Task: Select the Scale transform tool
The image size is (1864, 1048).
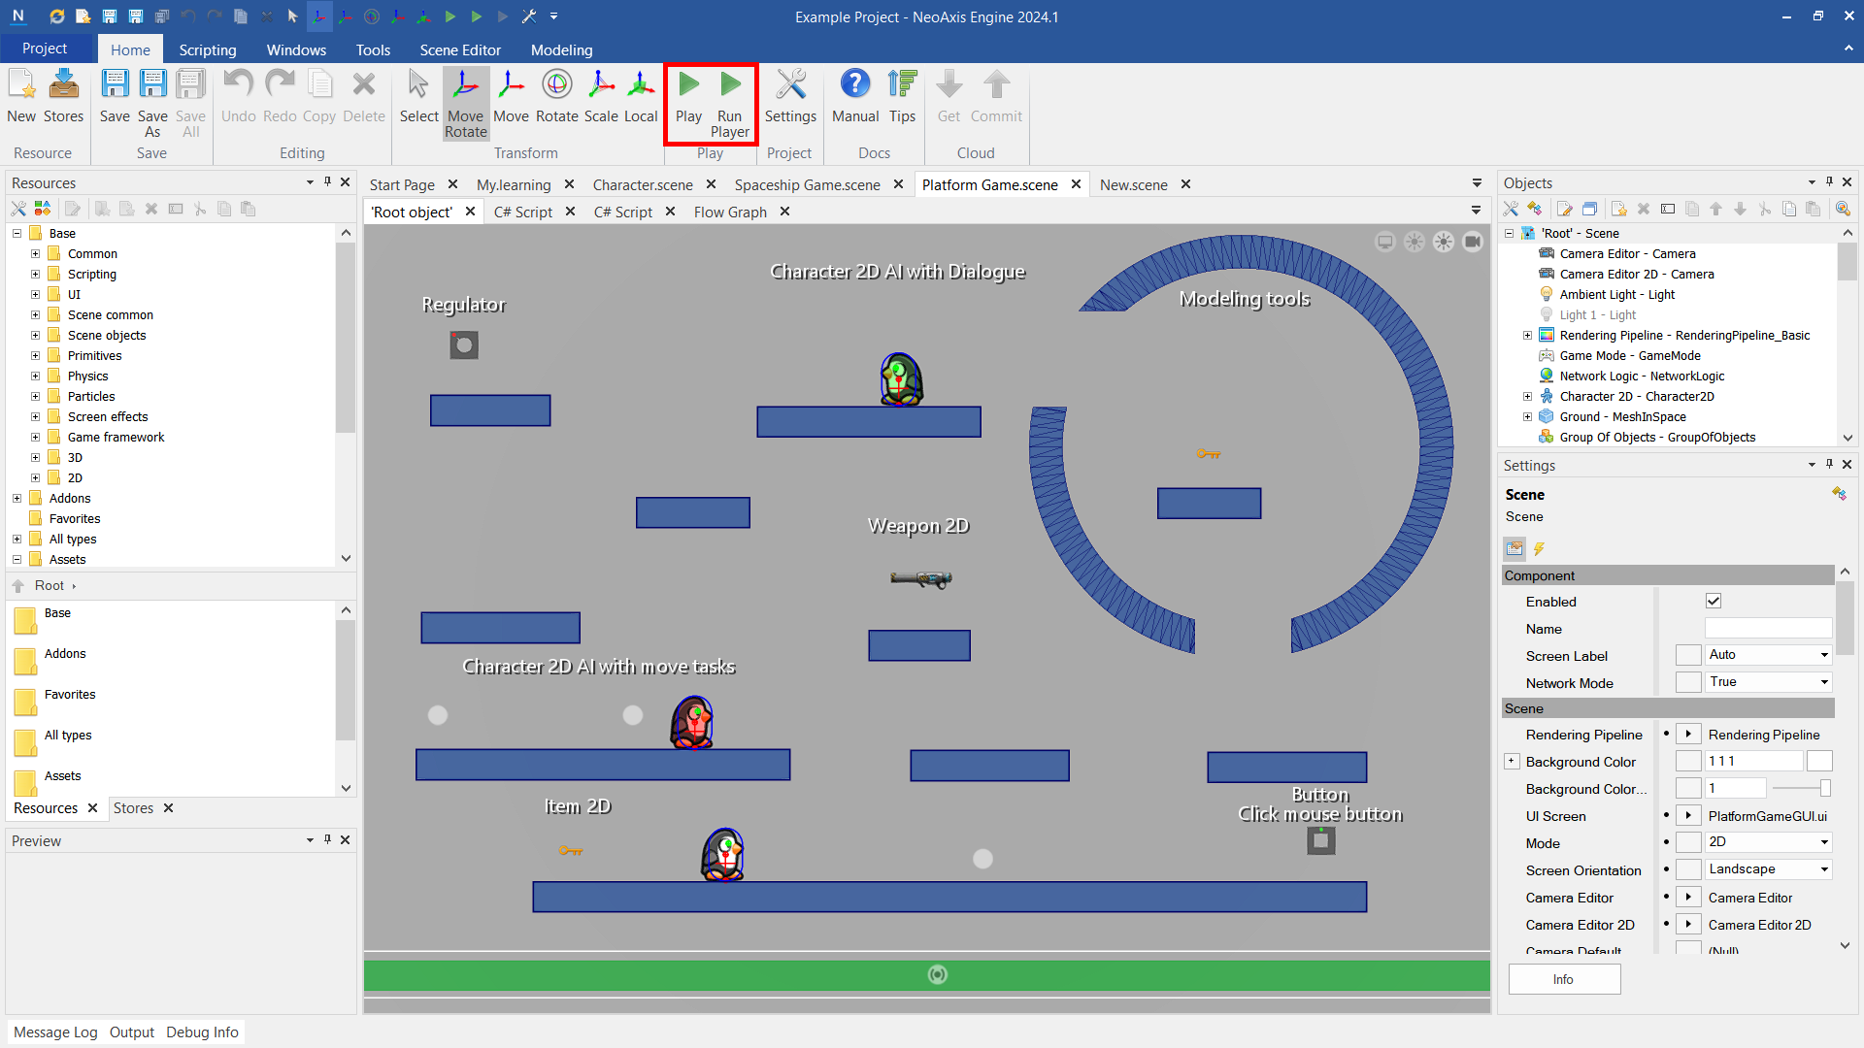Action: click(x=601, y=86)
